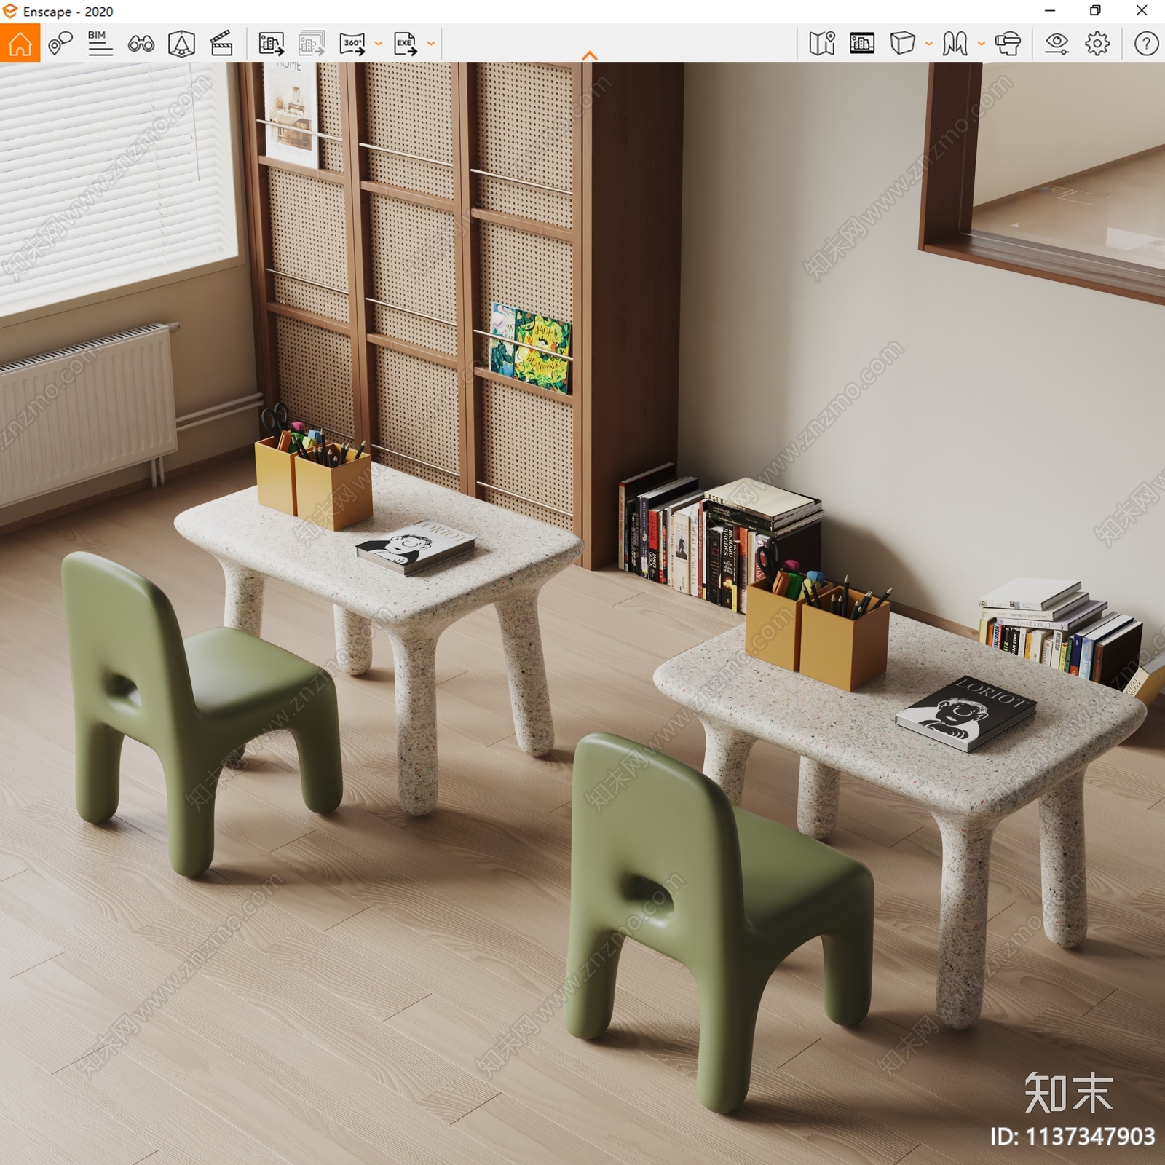Open the video editor clapperboard
1165x1165 pixels.
point(221,44)
